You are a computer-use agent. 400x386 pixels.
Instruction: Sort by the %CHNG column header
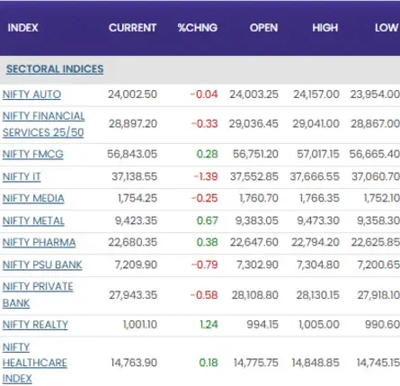[x=198, y=28]
